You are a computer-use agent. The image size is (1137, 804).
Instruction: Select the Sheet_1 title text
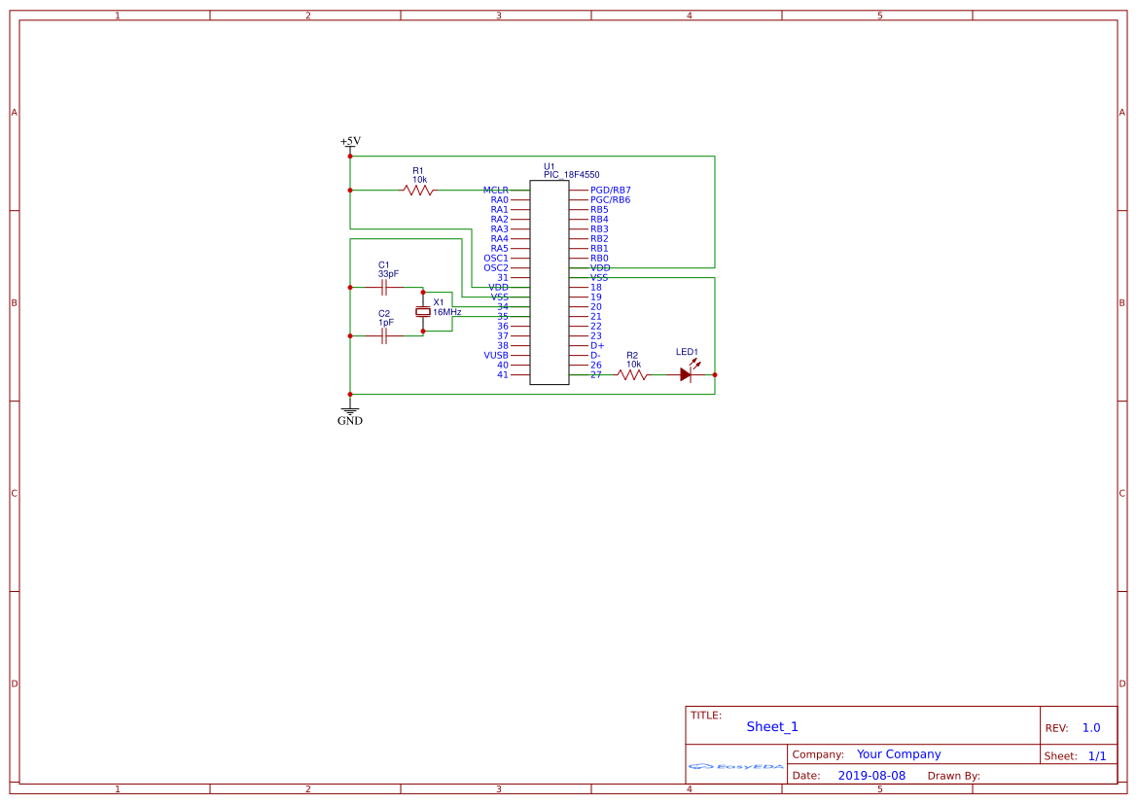771,726
